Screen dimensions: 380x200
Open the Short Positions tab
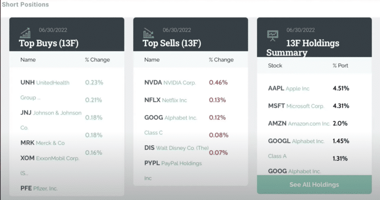(x=25, y=5)
